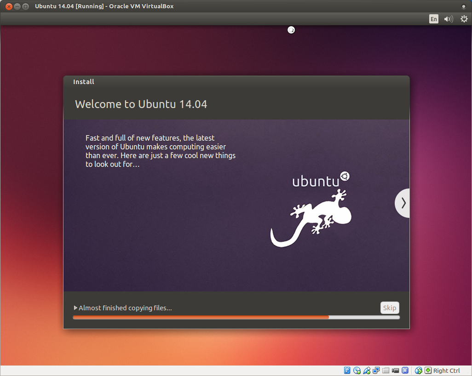Click the Install header of the wizard
472x376 pixels.
[x=83, y=81]
